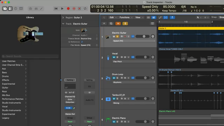This screenshot has width=224, height=126.
Task: Open Quick Help button
Action: click(x=15, y=8)
